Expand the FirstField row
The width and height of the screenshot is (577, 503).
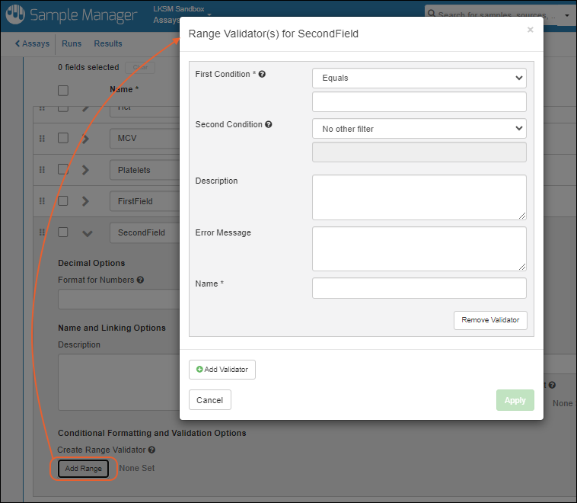pos(86,201)
